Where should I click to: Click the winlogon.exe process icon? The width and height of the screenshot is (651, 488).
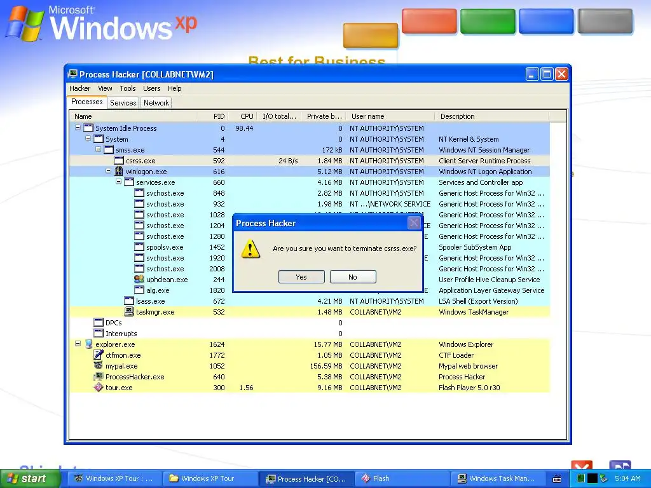119,172
